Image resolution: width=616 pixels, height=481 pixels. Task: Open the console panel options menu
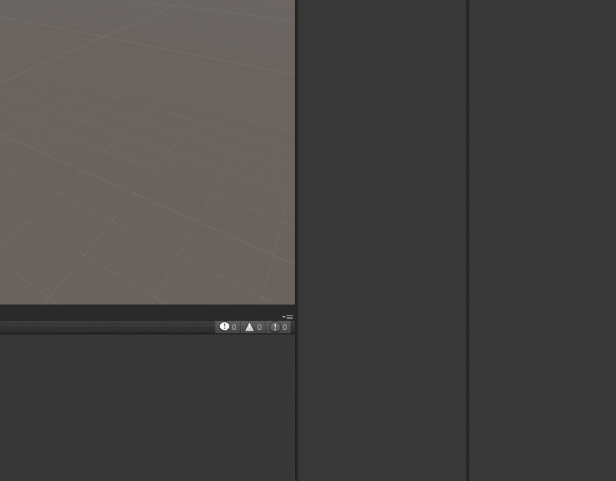287,317
